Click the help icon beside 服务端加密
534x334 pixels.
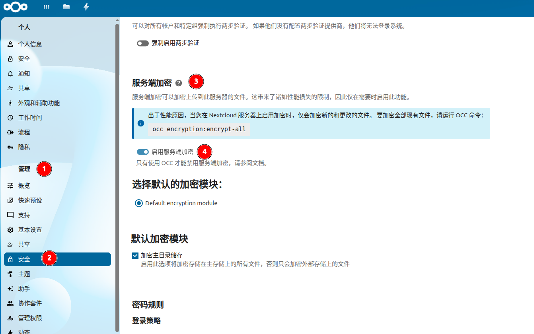pyautogui.click(x=179, y=83)
